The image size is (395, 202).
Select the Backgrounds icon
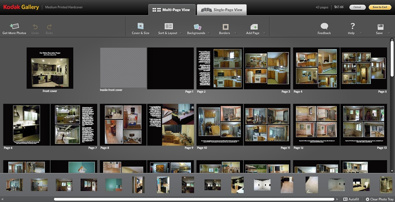(197, 26)
